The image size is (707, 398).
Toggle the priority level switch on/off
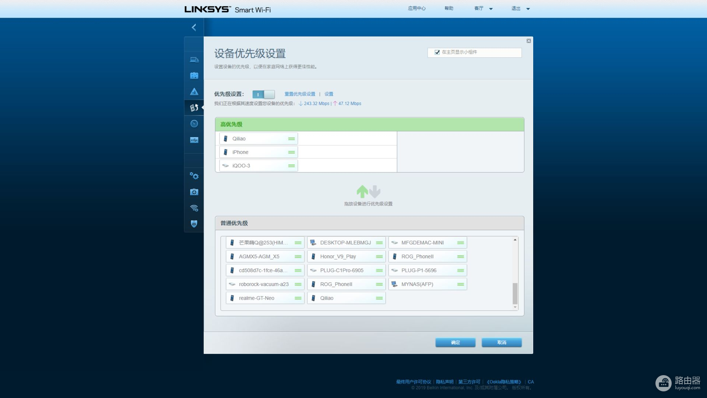(x=263, y=94)
